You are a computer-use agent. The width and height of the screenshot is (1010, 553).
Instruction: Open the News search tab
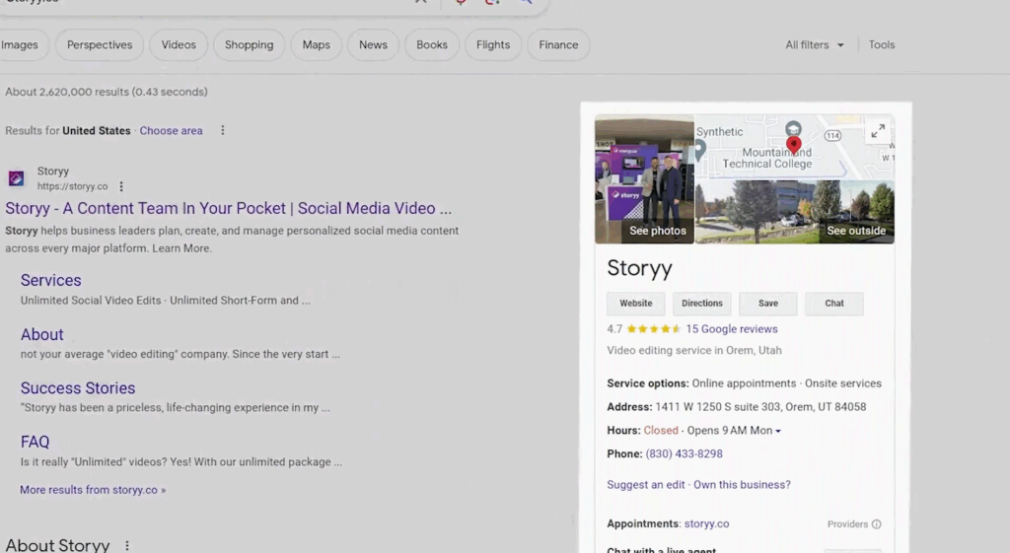[x=373, y=45]
